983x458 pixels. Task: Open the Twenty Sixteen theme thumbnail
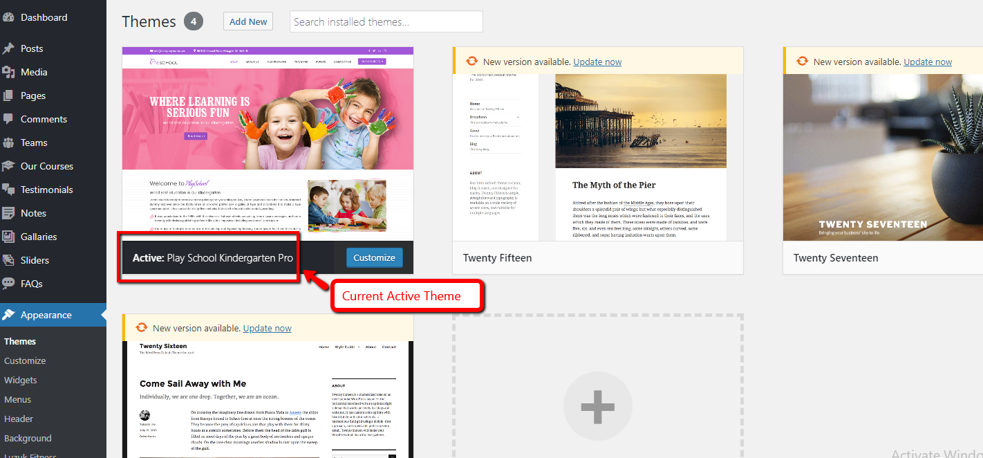268,399
